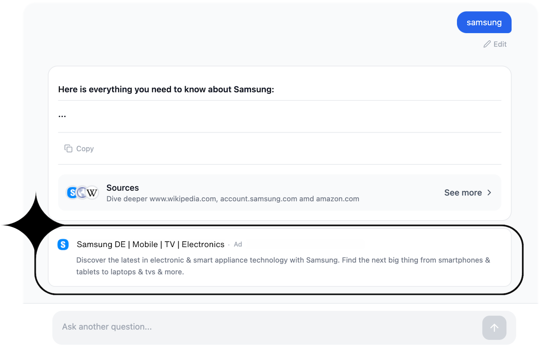The image size is (540, 353).
Task: Click the pencil icon next to Edit
Action: (487, 44)
